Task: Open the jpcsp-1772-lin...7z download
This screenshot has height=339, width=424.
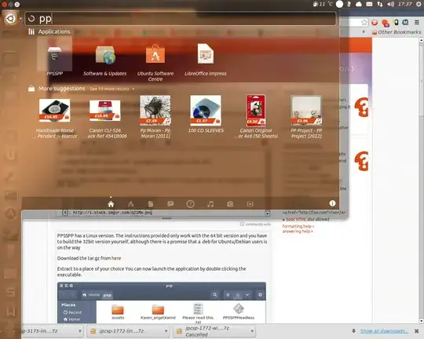Action: 126,331
